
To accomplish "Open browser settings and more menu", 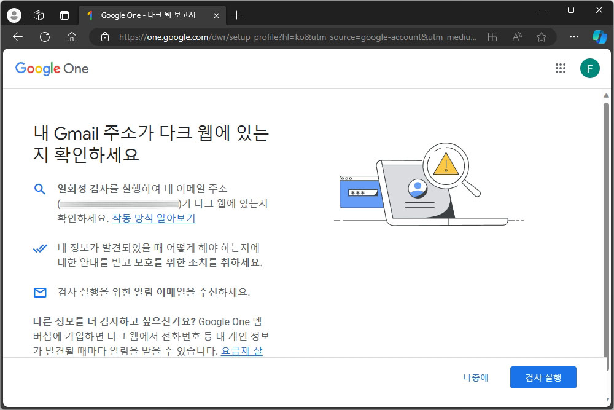I will click(x=574, y=37).
